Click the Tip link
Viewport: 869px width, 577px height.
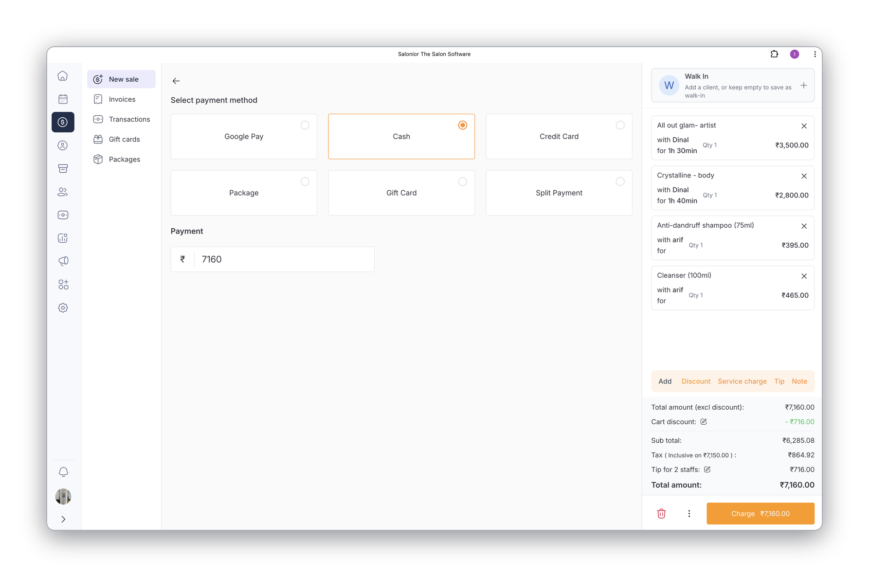pyautogui.click(x=779, y=381)
